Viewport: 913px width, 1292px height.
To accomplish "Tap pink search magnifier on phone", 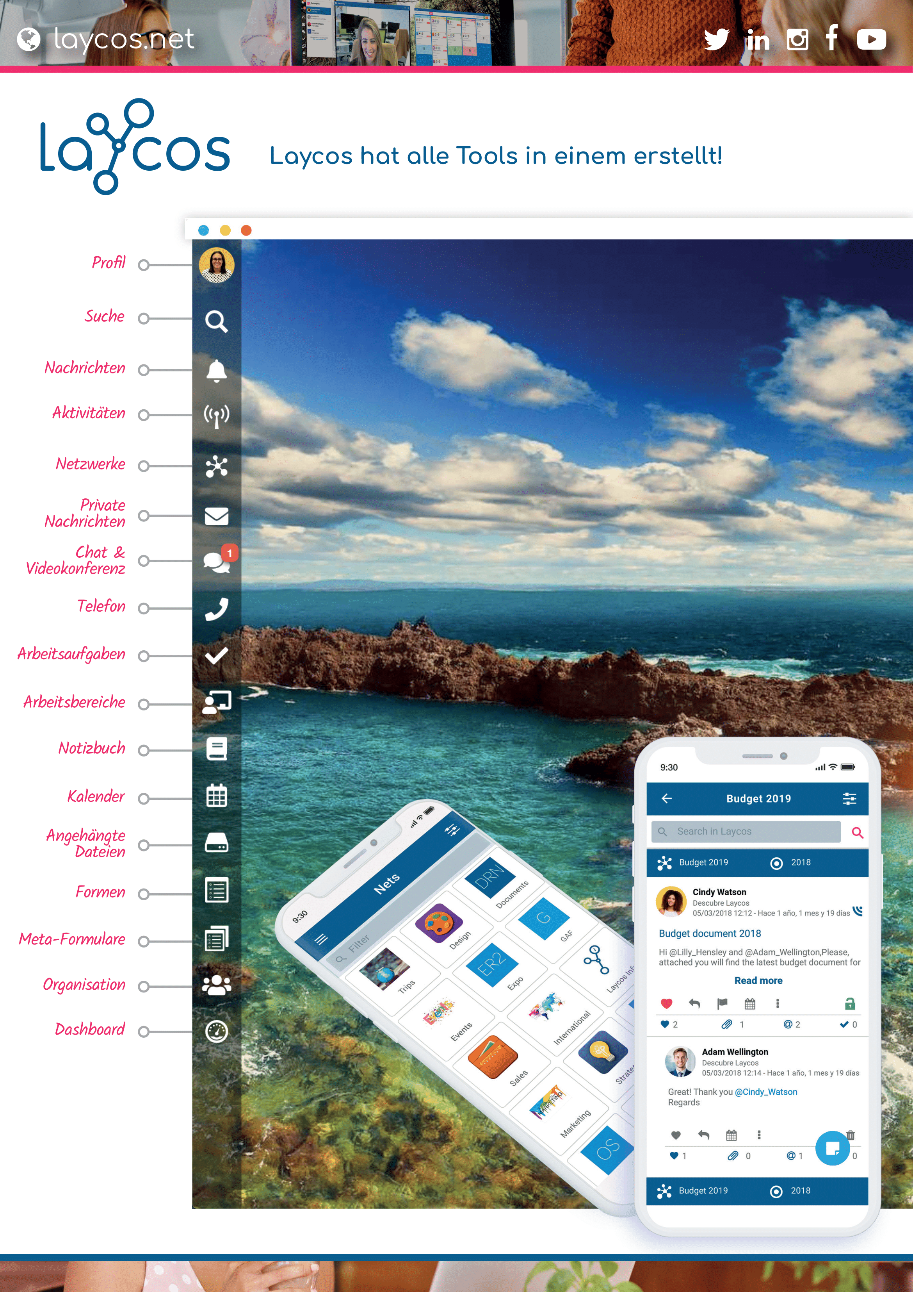I will coord(857,832).
